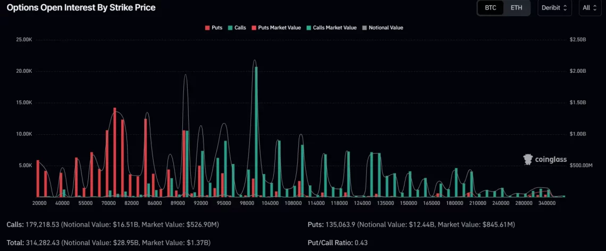This screenshot has height=251, width=606.
Task: Click the Put/Call Ratio 0.43 text
Action: [338, 243]
